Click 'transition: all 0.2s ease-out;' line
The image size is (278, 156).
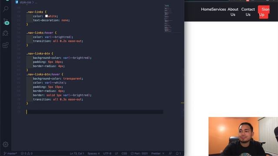58,41
